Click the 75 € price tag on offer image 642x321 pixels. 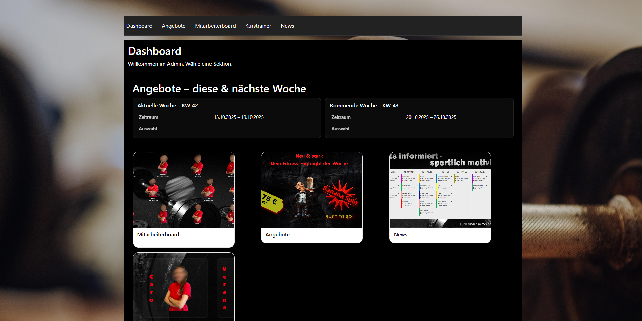pos(272,201)
